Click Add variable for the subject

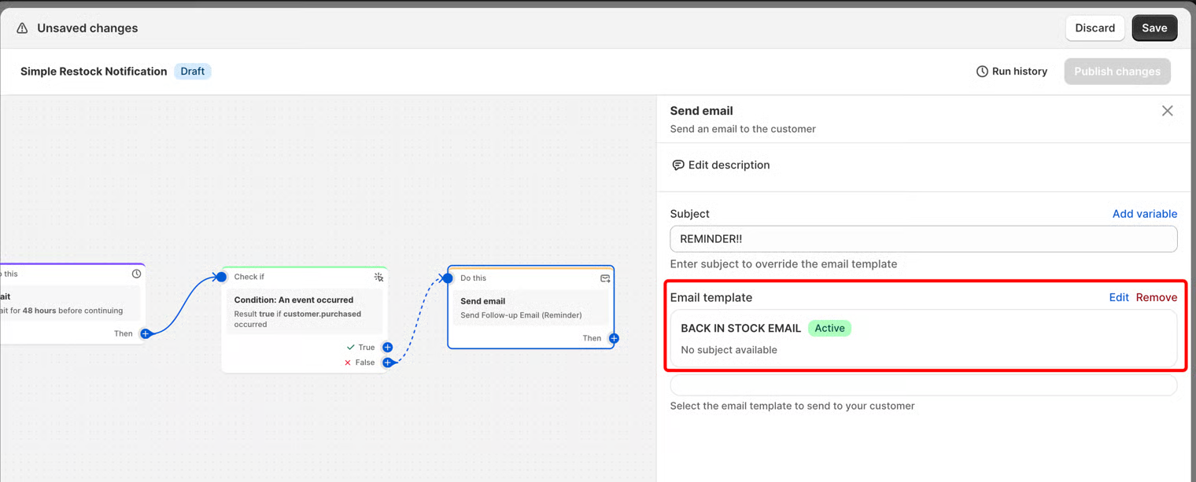(1144, 214)
